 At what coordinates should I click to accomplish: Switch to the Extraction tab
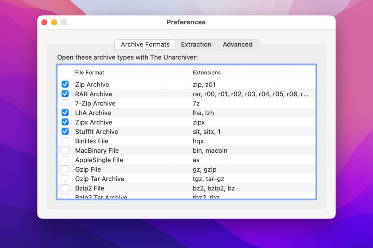196,44
